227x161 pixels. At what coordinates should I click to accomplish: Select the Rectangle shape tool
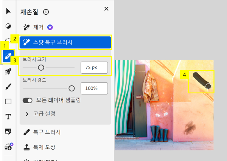tap(8, 102)
